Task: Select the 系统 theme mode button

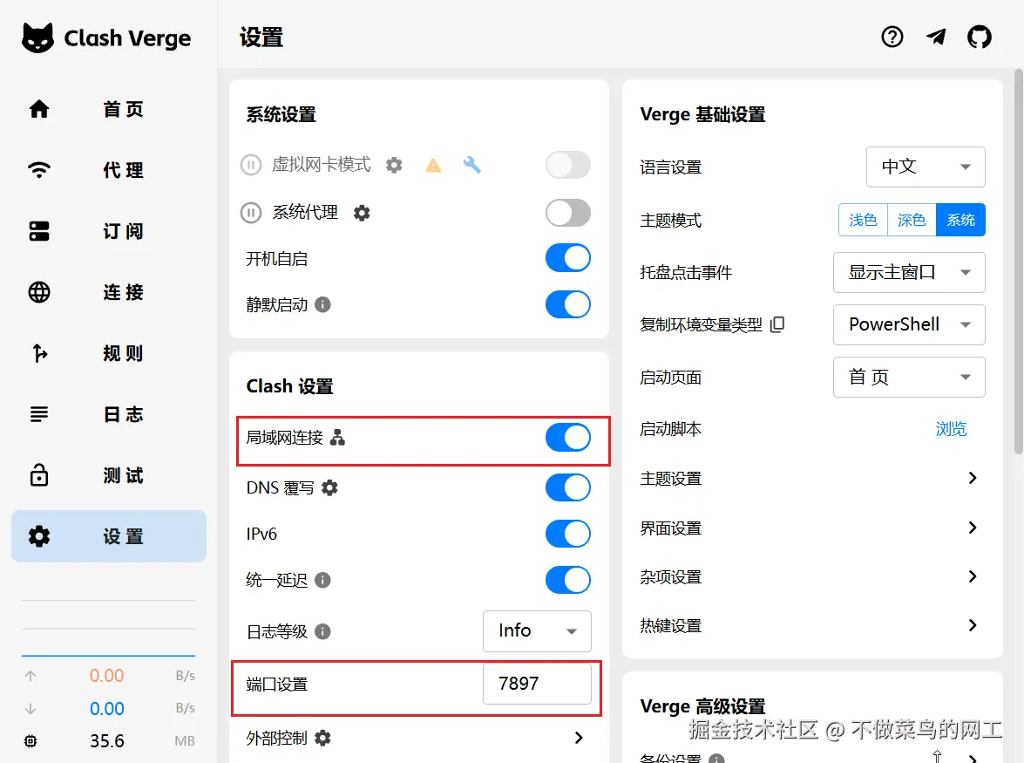Action: pos(960,220)
